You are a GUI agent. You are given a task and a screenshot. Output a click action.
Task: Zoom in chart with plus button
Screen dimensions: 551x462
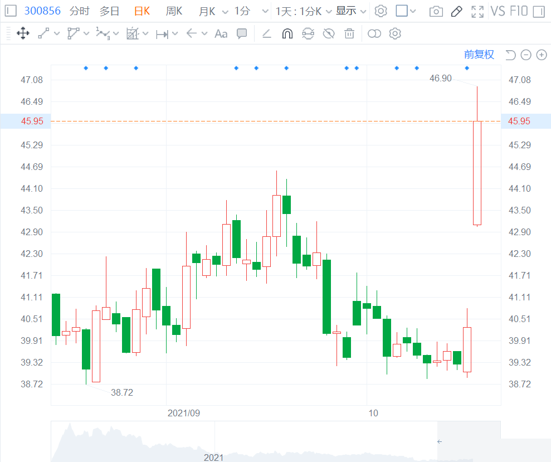pos(542,55)
